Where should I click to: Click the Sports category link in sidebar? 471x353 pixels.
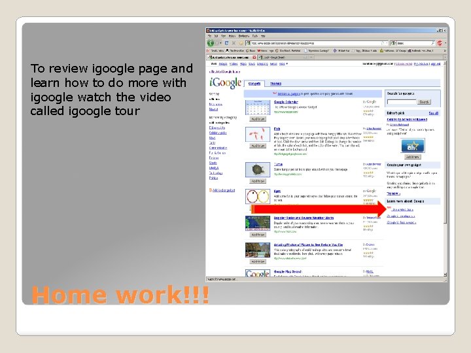click(213, 163)
